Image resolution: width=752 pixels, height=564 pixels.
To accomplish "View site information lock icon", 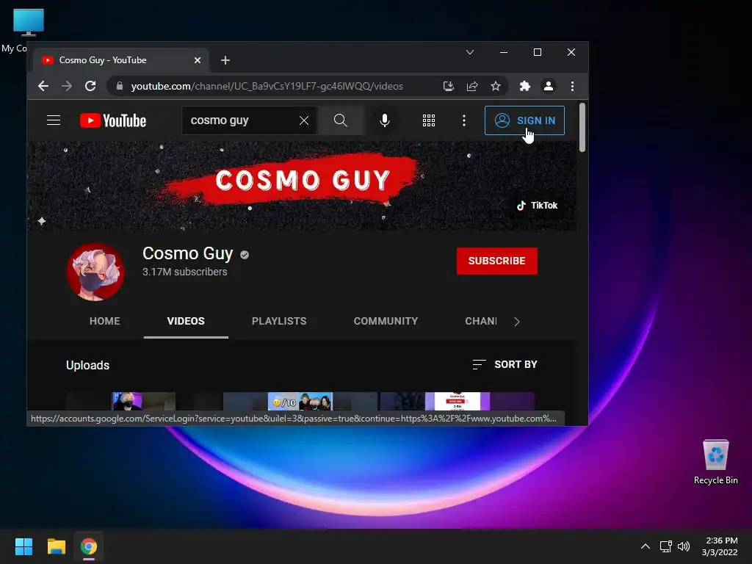I will point(120,86).
